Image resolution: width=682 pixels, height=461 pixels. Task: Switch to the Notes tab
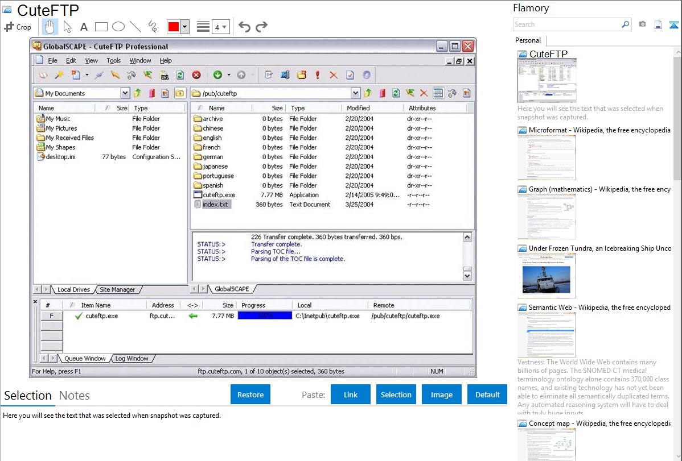tap(75, 396)
